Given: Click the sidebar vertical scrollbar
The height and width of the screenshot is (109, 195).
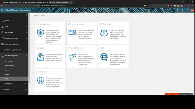Looking at the screenshot, I should (29, 48).
